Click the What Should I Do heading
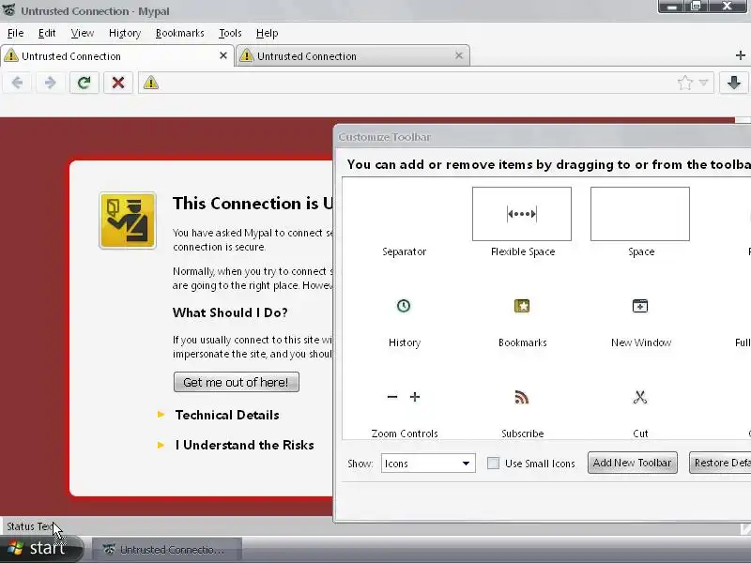 pos(230,312)
